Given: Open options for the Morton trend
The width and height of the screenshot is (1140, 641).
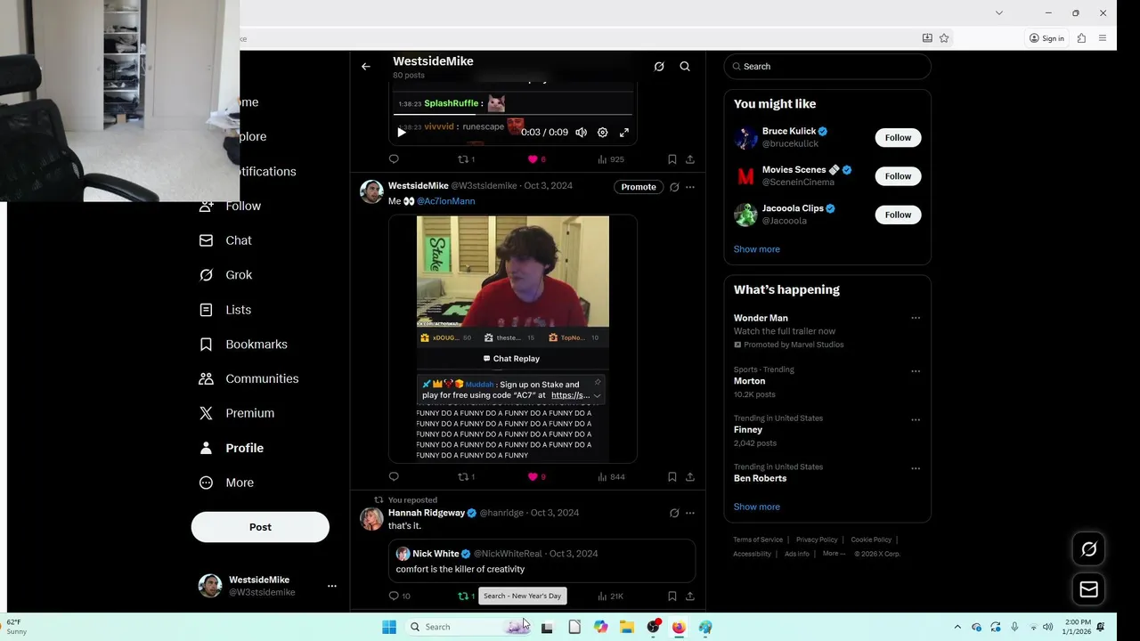Looking at the screenshot, I should (916, 371).
